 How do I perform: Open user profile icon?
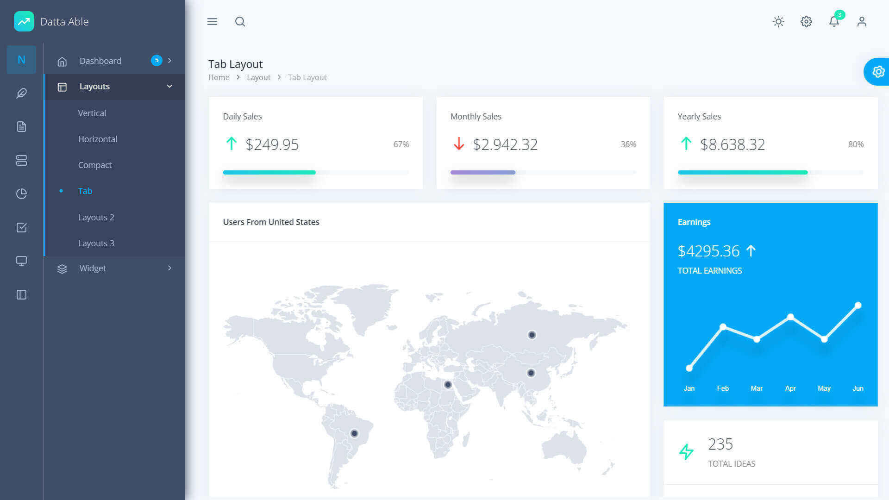coord(862,22)
